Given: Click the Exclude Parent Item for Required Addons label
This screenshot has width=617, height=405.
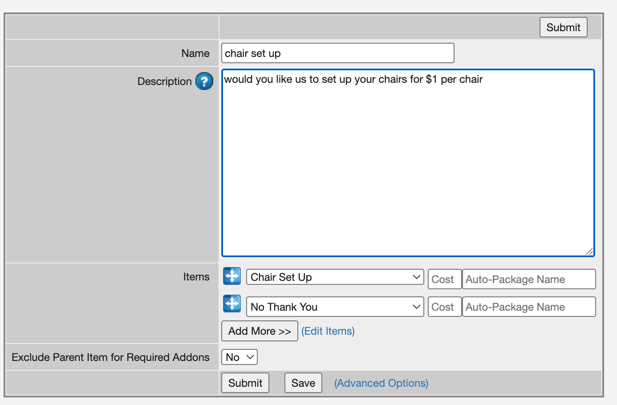Looking at the screenshot, I should click(110, 357).
